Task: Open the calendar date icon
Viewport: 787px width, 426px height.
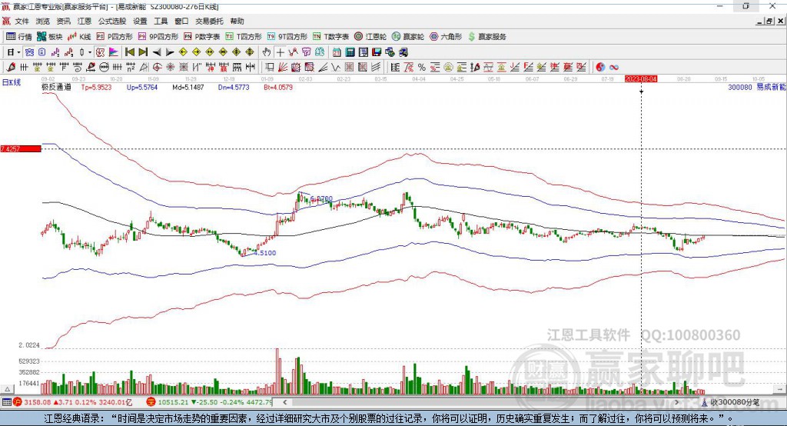Action: point(337,52)
